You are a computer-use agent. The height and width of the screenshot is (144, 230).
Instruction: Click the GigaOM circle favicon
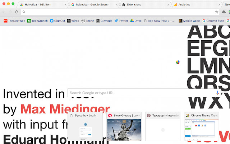pyautogui.click(x=51, y=21)
